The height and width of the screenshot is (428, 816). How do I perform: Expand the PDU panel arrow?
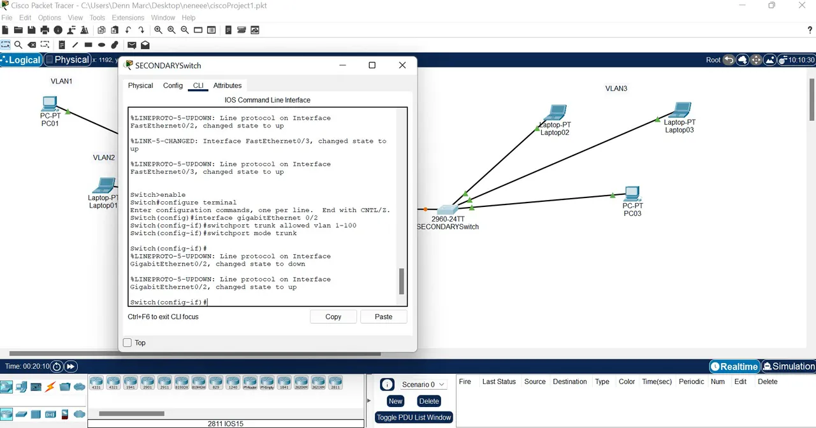pos(369,401)
